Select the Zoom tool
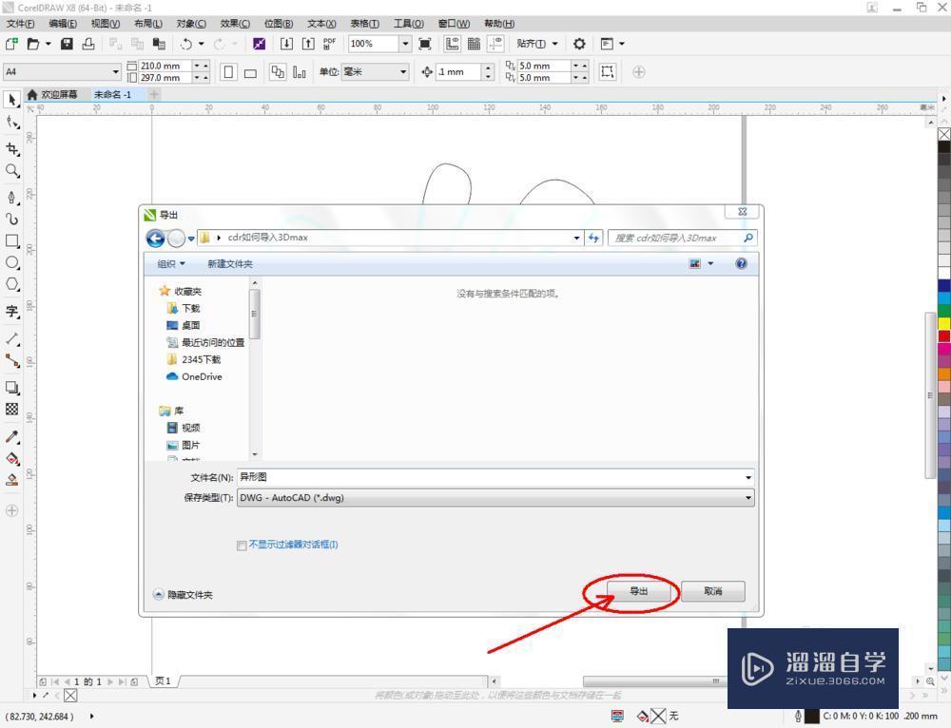Screen dimensions: 951x728 pos(12,169)
